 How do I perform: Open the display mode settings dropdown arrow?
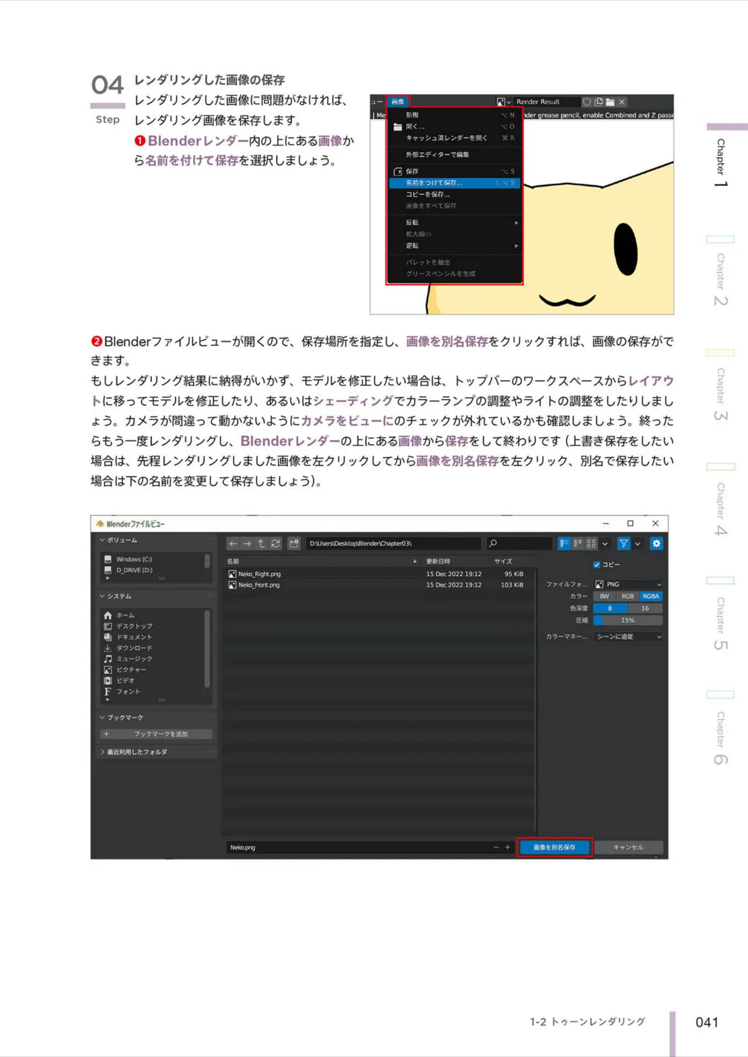605,543
